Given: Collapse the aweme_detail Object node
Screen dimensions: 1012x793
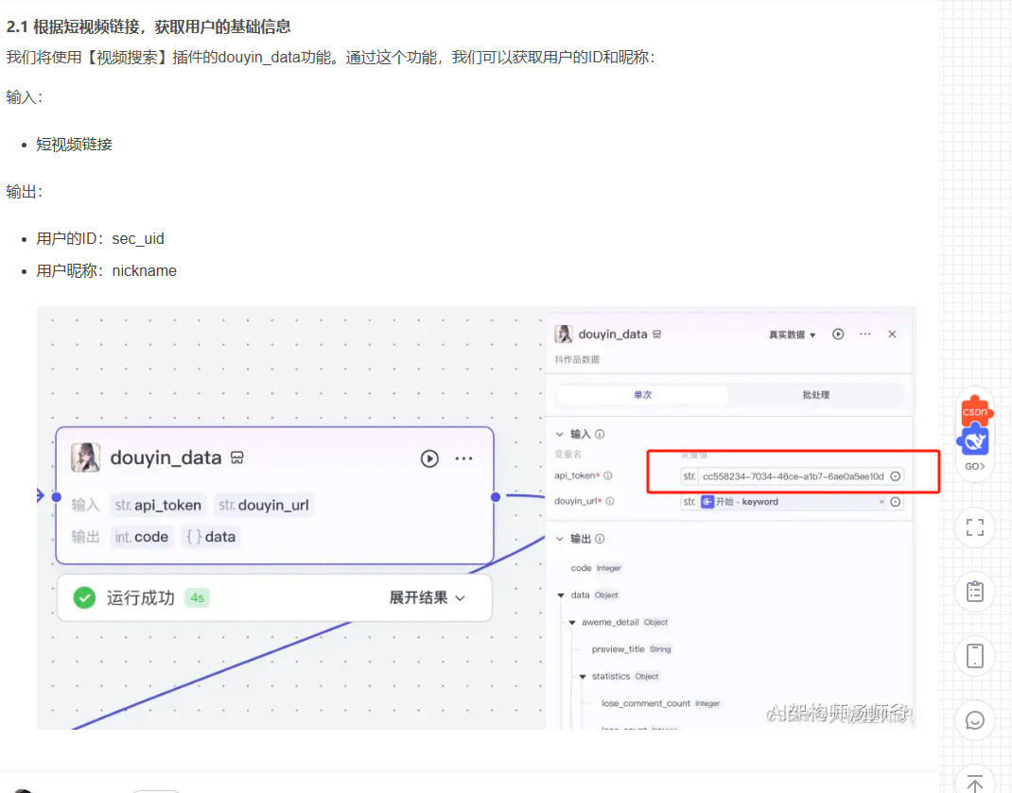Looking at the screenshot, I should 572,622.
